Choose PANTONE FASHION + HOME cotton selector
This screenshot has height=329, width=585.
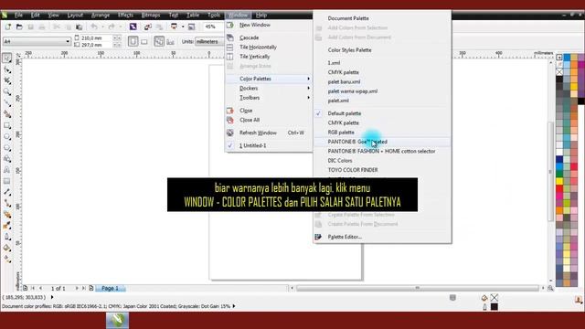(x=382, y=151)
